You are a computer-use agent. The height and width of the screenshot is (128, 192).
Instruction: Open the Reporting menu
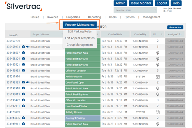point(94,17)
